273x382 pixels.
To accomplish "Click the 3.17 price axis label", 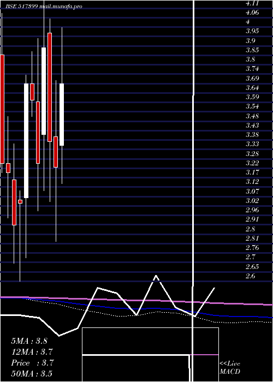I will tap(252, 172).
